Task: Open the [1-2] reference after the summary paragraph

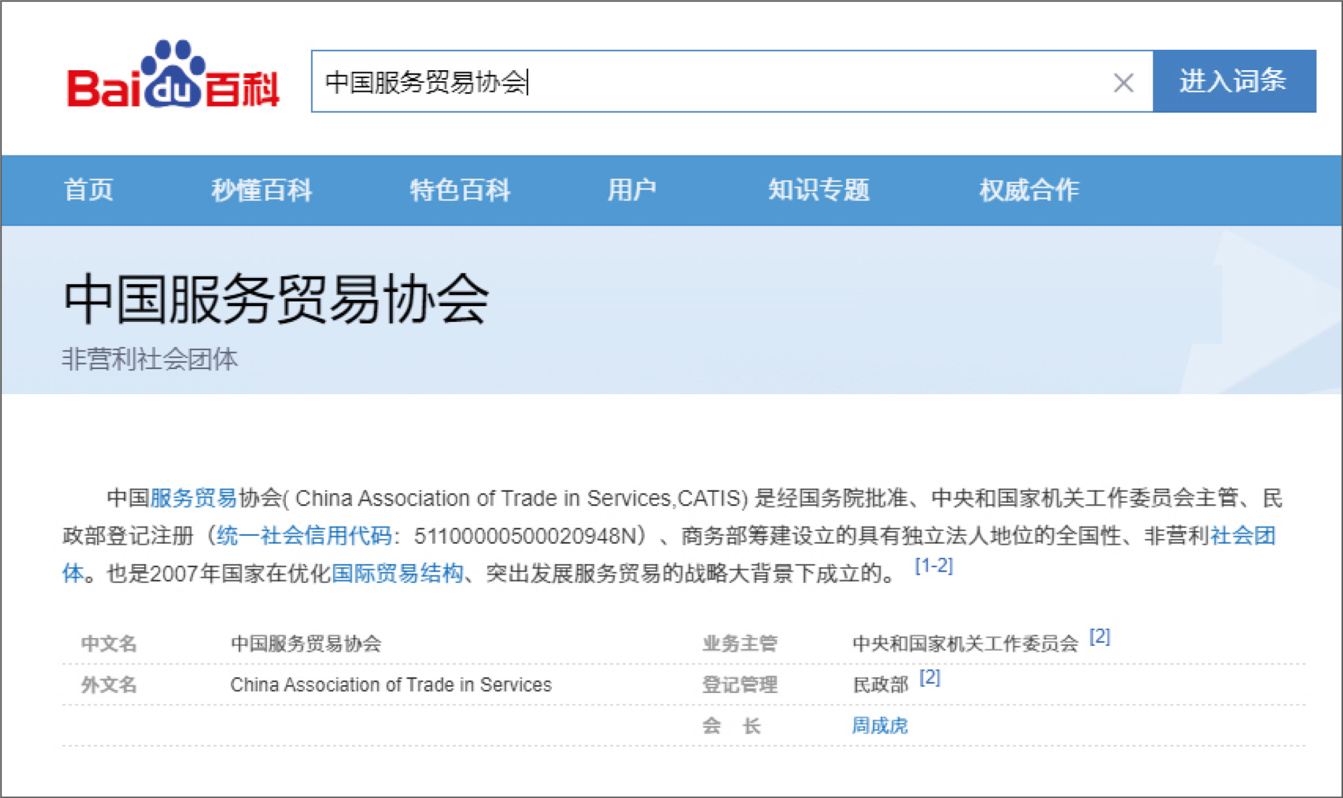Action: click(934, 566)
